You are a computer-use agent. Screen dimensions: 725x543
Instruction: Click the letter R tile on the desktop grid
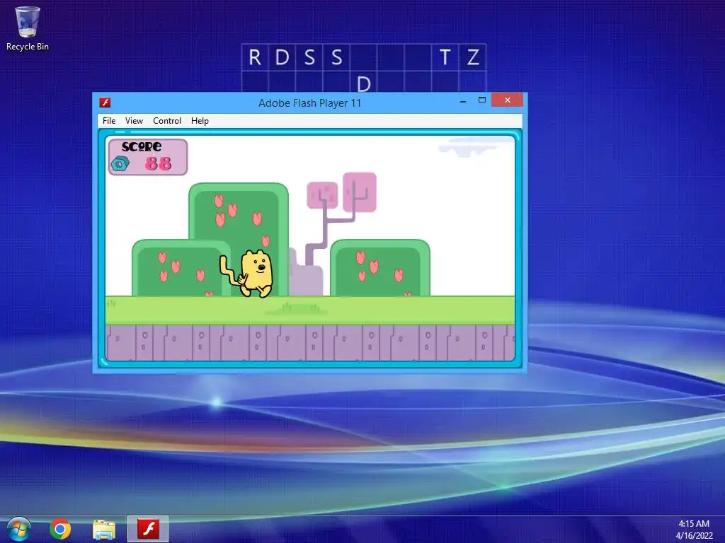pos(255,57)
